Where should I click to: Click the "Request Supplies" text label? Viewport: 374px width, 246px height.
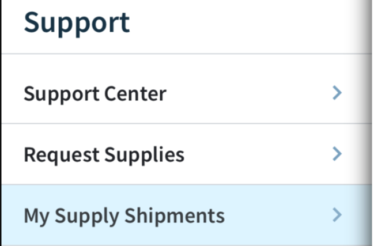104,154
